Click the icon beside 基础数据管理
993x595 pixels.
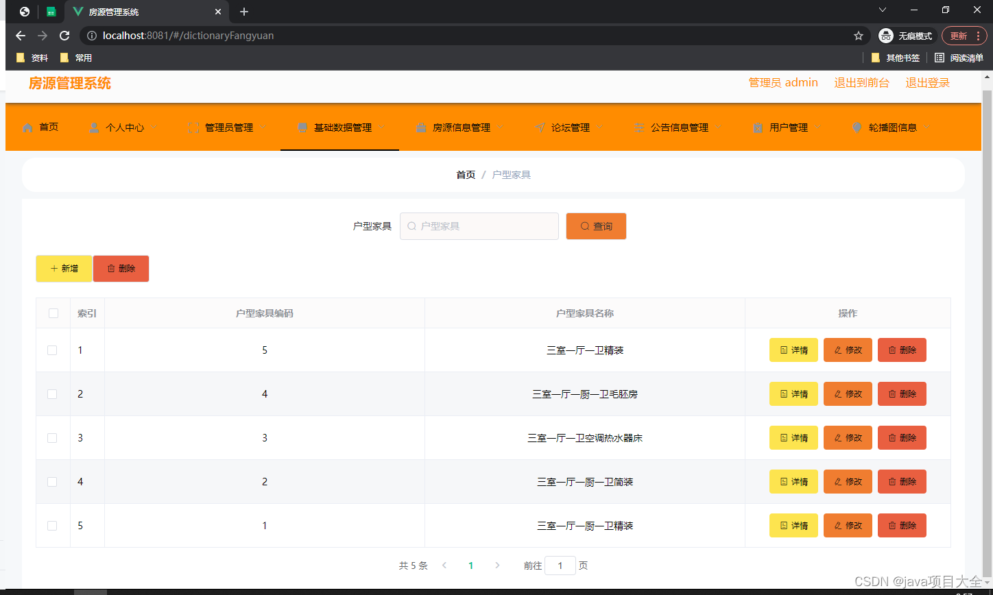point(302,127)
